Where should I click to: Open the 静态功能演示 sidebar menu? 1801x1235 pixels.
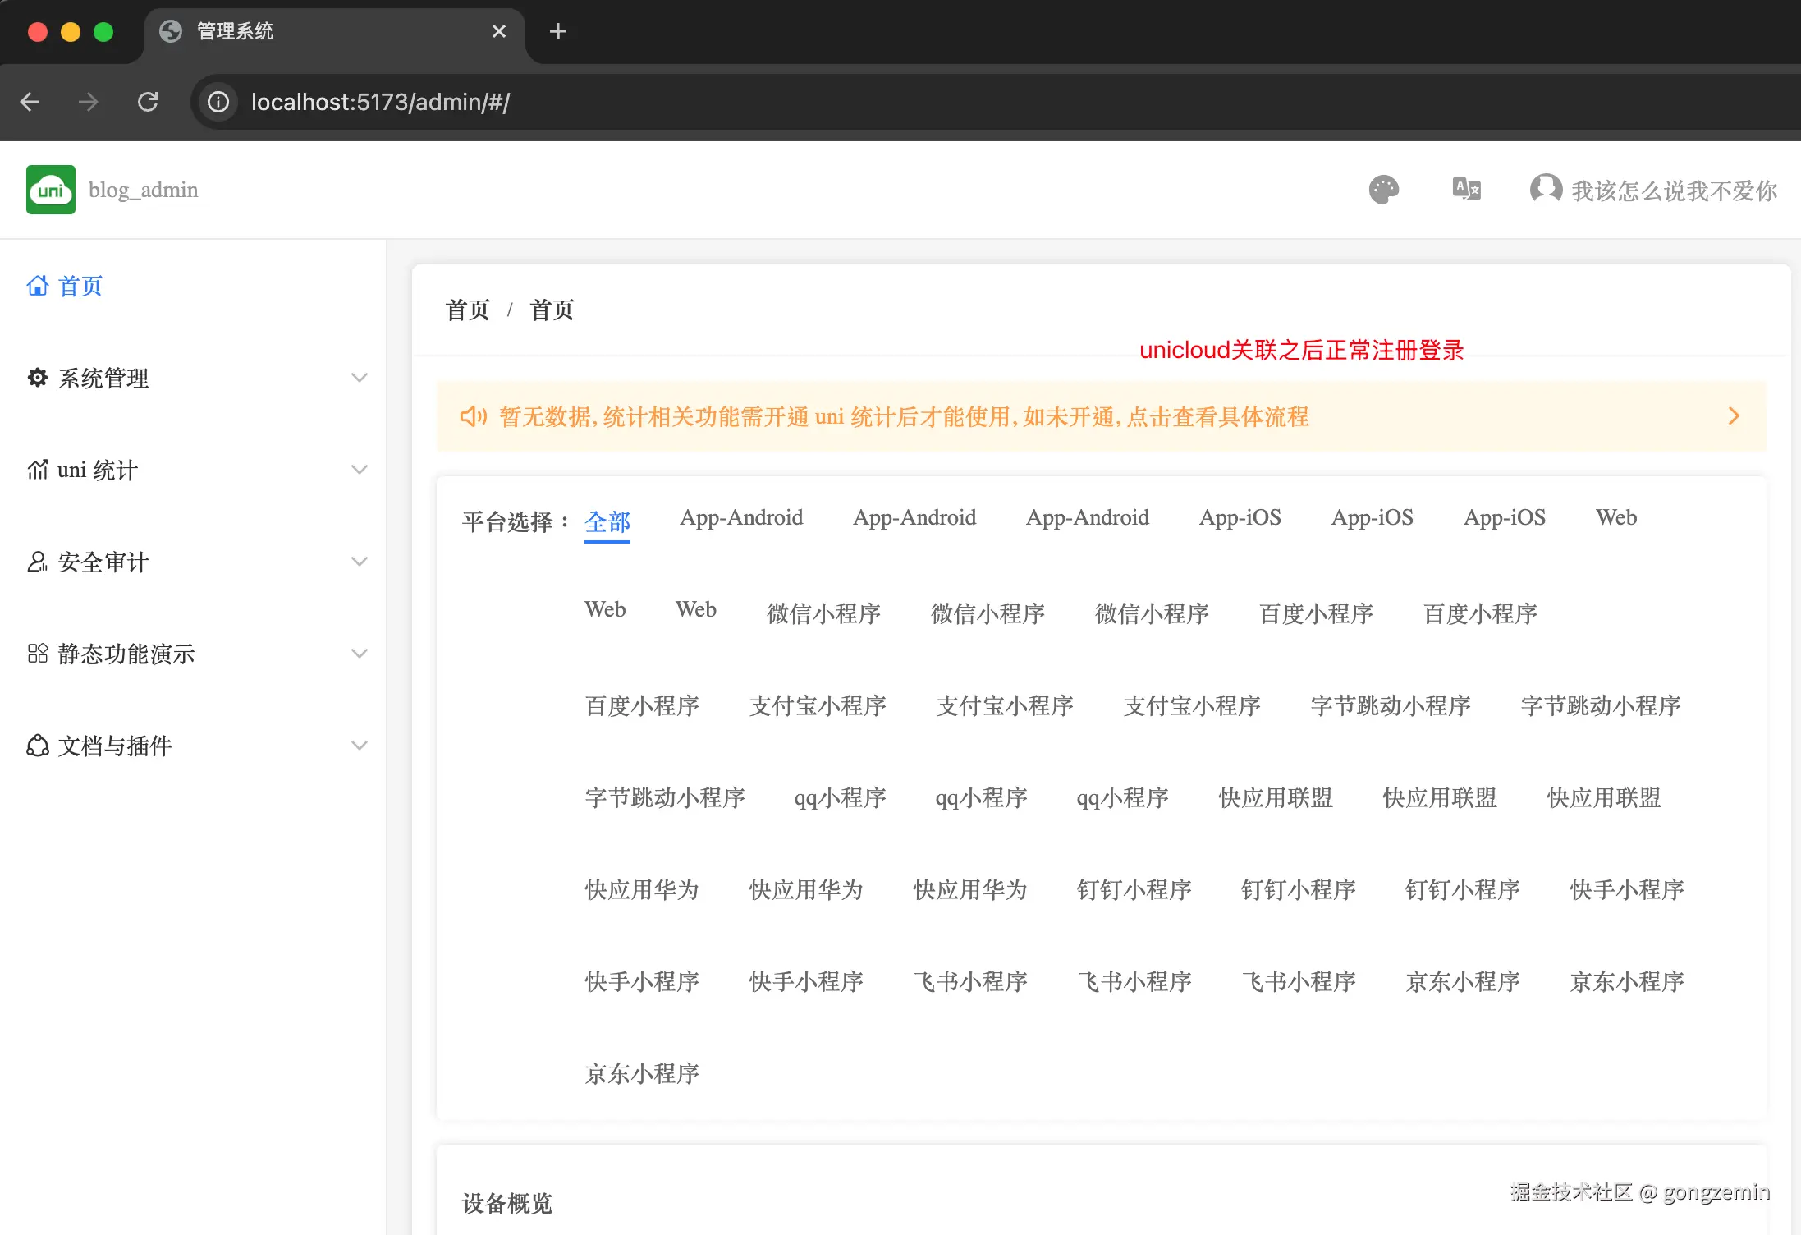click(126, 654)
